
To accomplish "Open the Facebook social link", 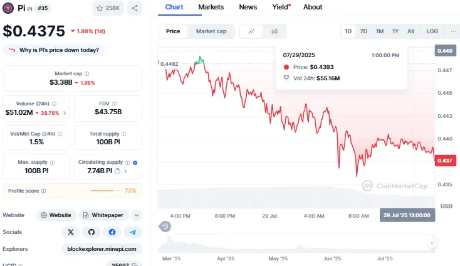I will point(112,232).
